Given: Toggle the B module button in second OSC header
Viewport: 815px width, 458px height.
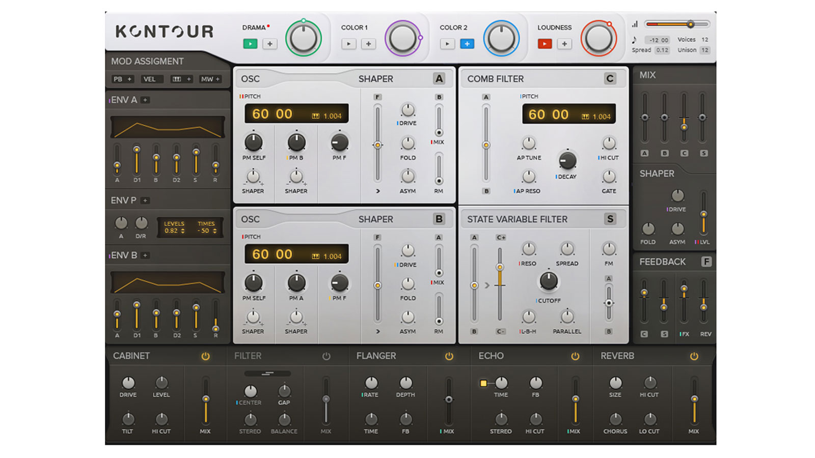Looking at the screenshot, I should tap(439, 219).
